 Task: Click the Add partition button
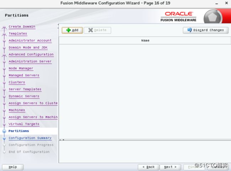pyautogui.click(x=72, y=30)
